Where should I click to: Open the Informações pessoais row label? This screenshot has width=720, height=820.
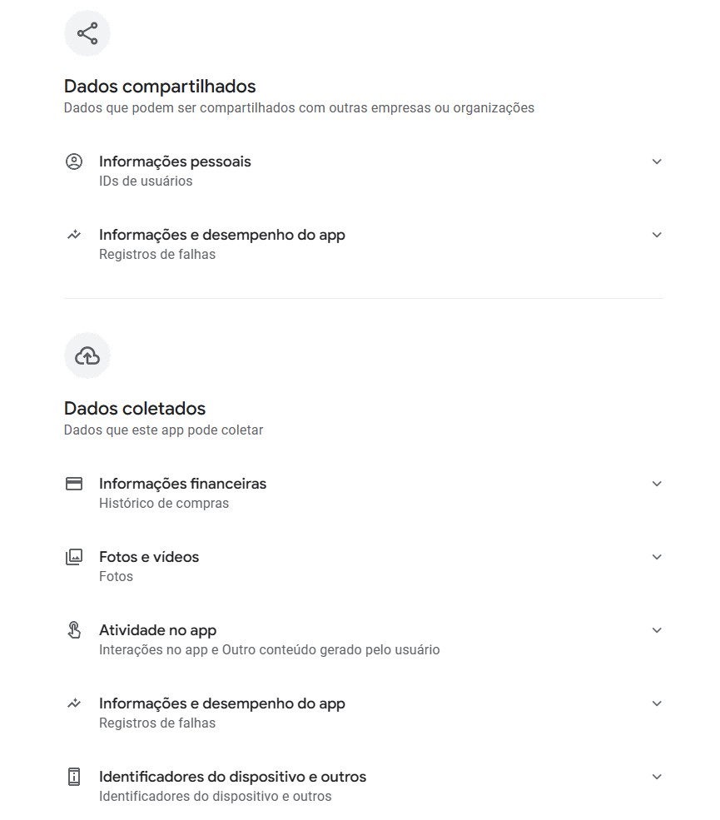175,162
